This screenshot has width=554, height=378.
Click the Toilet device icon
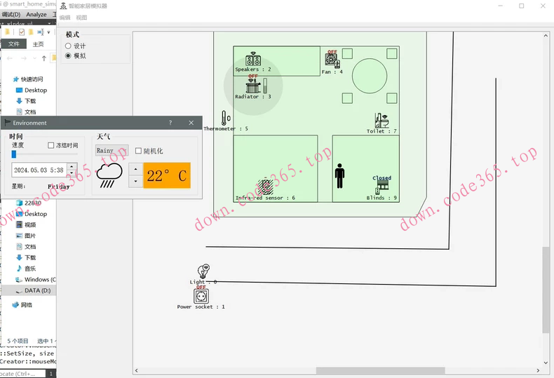coord(381,121)
